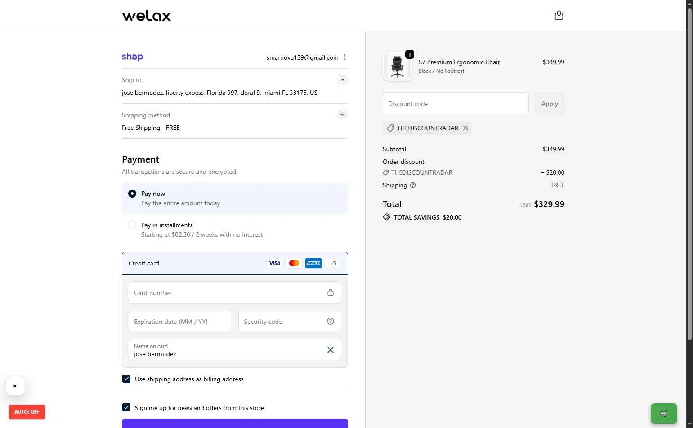This screenshot has height=428, width=693.
Task: Remove the THEDISCOUNTRADAR discount tag
Action: pyautogui.click(x=465, y=128)
